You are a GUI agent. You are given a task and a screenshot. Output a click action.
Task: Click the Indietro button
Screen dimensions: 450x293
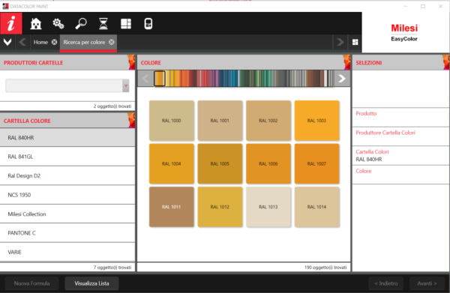click(x=386, y=283)
